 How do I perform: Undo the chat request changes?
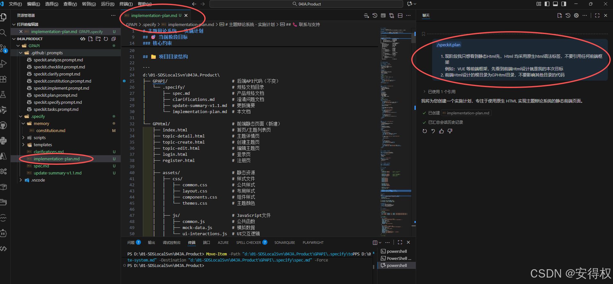point(433,131)
